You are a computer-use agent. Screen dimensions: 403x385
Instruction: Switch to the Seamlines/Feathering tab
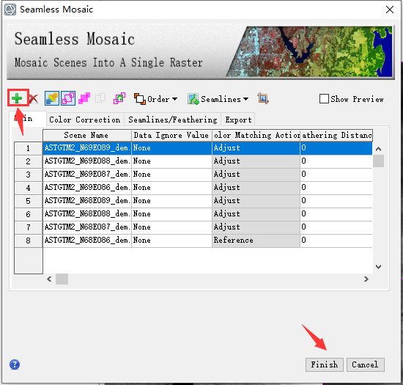(x=173, y=120)
